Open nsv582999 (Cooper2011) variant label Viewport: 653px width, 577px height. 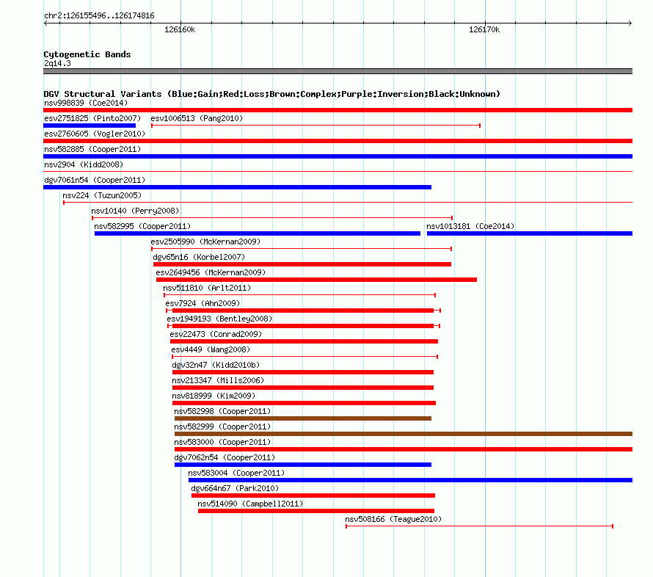(222, 427)
